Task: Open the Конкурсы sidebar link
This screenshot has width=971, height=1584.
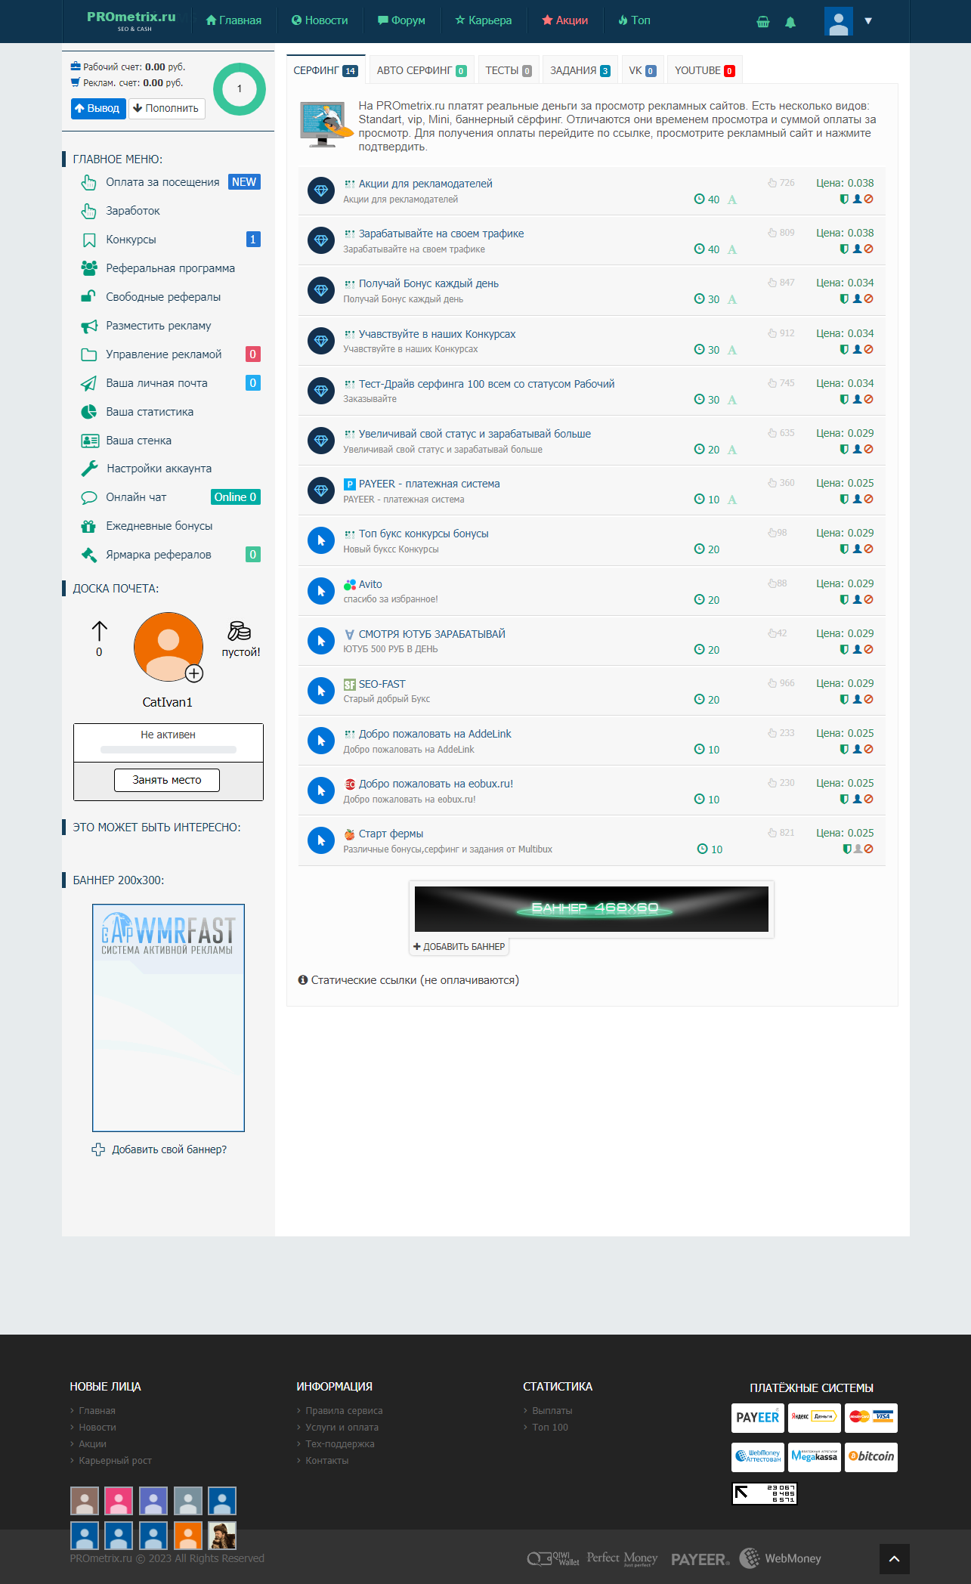Action: tap(131, 240)
